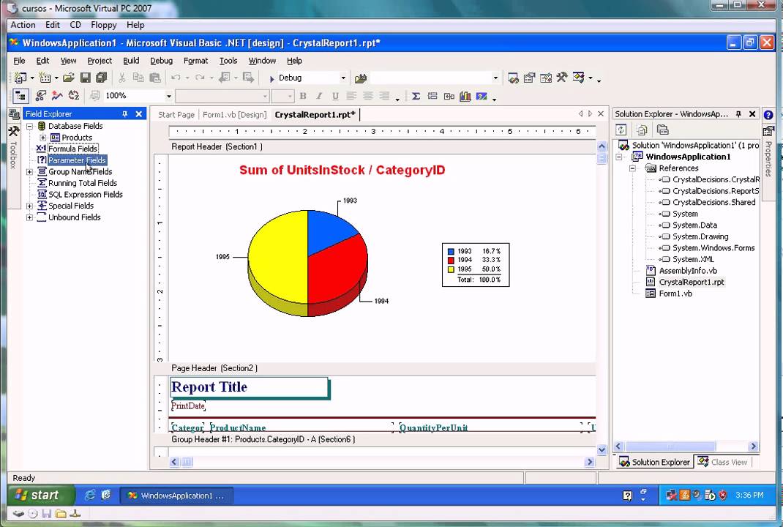The image size is (783, 527).
Task: Click the Insert Summary sigma icon
Action: tap(416, 96)
